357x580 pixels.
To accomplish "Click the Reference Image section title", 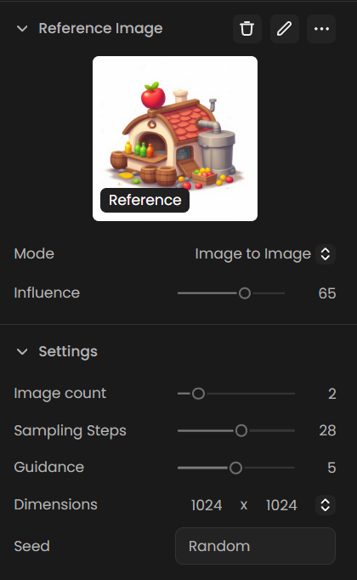I will click(x=100, y=28).
